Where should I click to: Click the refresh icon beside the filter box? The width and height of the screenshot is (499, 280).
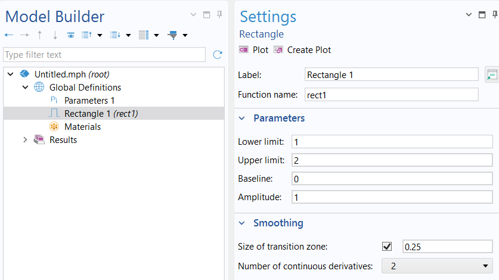click(218, 55)
